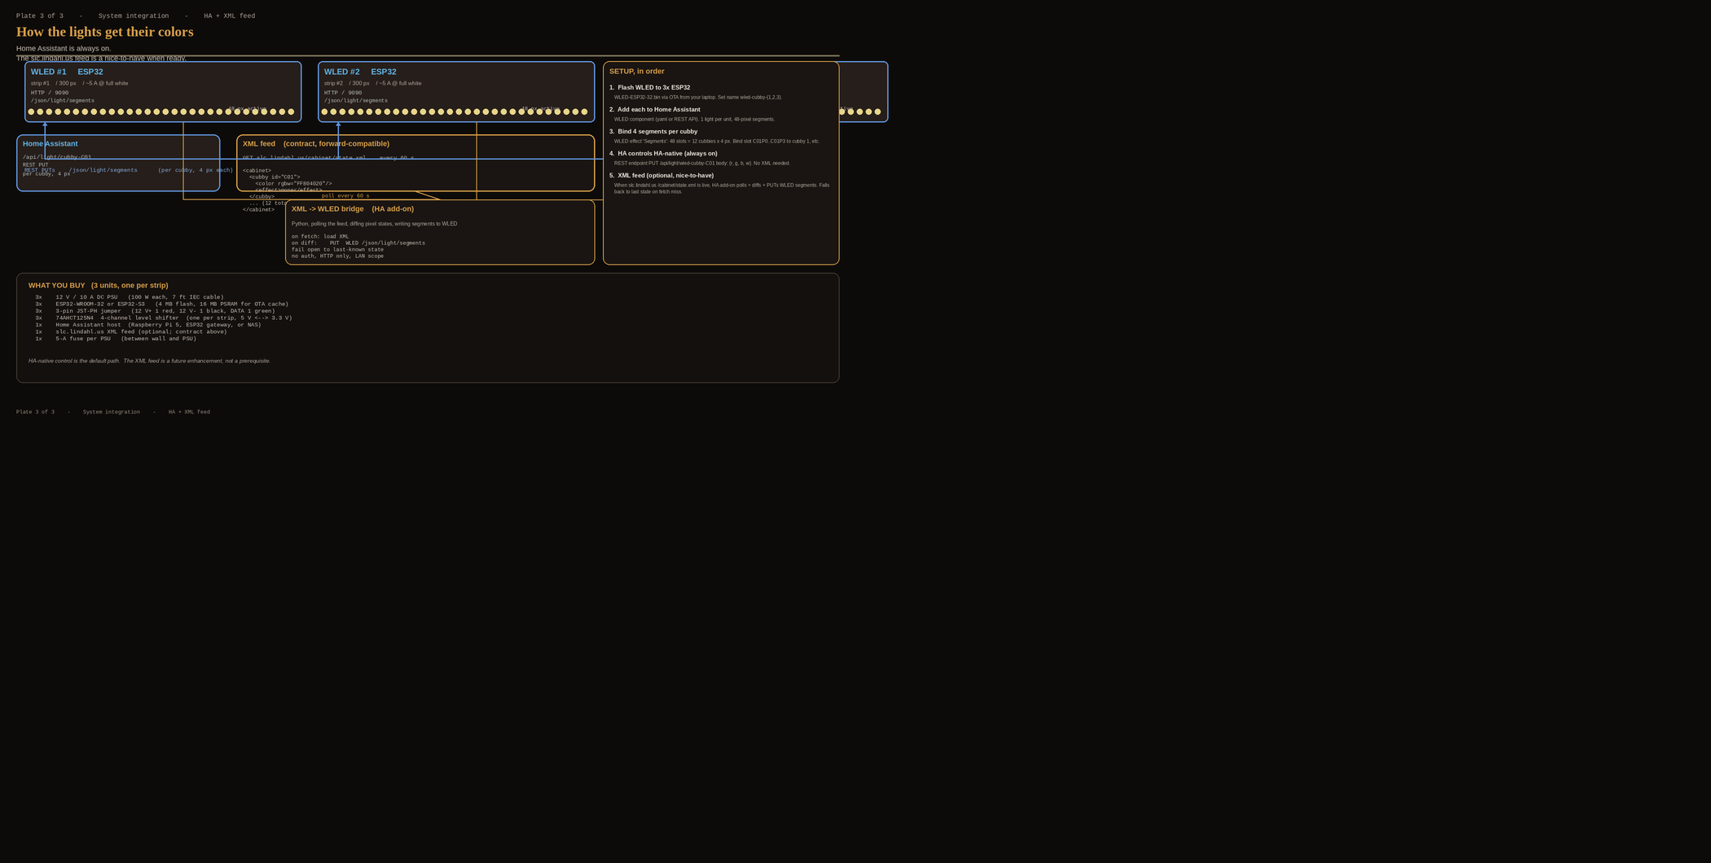Click "HTTP / 9090" in the WLED #1 box
The image size is (1711, 863).
[50, 93]
